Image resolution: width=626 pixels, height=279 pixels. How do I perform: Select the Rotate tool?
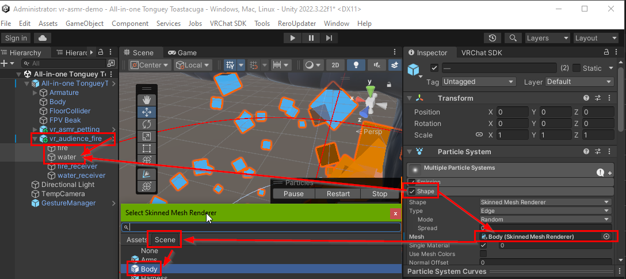click(x=147, y=124)
